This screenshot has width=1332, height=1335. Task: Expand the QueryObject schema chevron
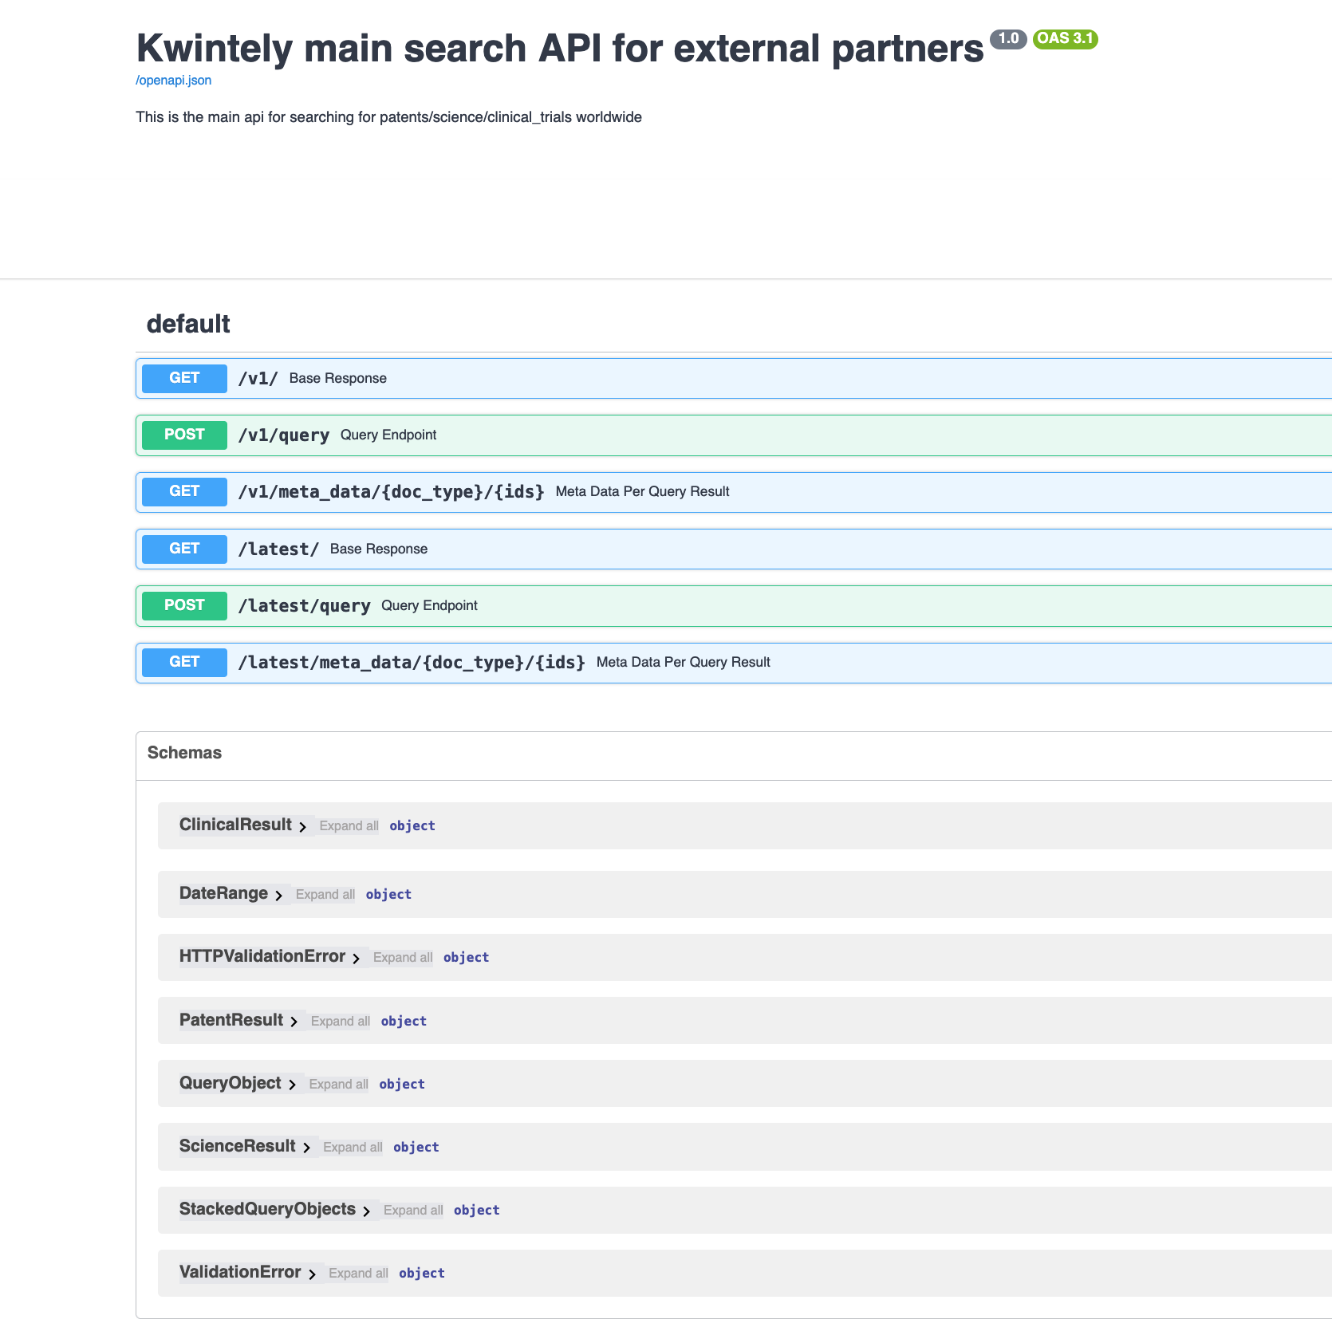pos(292,1085)
